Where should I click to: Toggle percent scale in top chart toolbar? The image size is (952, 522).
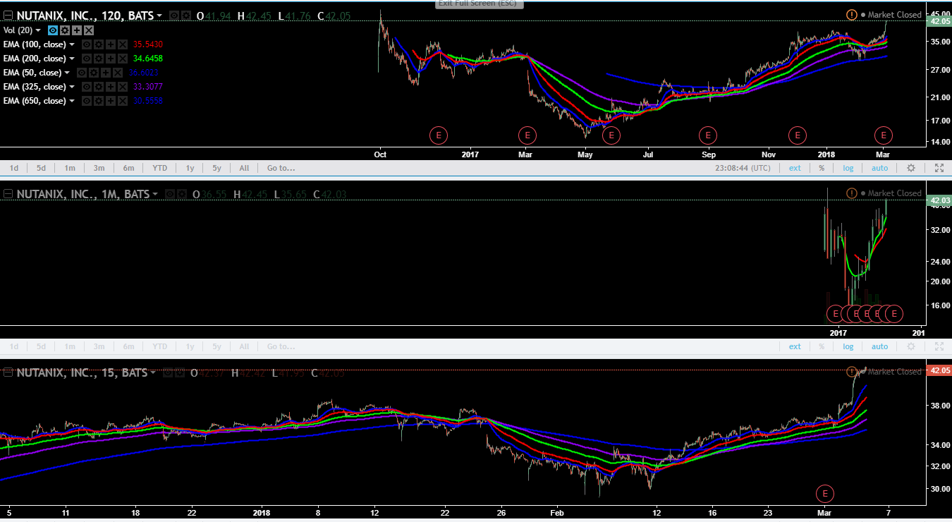(822, 168)
